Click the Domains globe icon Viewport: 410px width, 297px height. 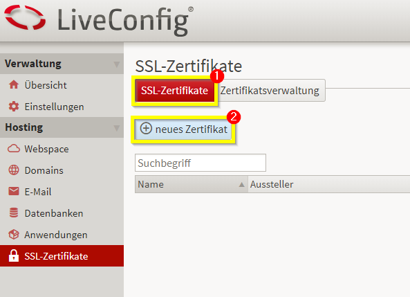coord(14,170)
